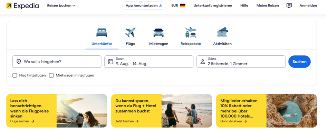Select the Reisepakete plane-and-luggage icon
Image resolution: width=326 pixels, height=131 pixels.
pos(191,32)
